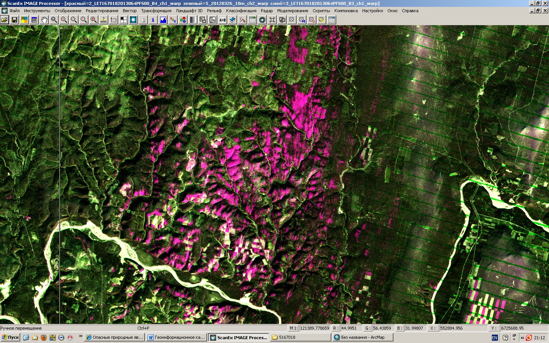Open the Окно menu

tap(392, 11)
